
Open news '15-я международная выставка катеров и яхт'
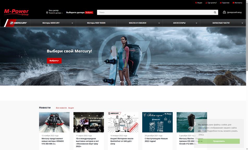[x=87, y=142]
